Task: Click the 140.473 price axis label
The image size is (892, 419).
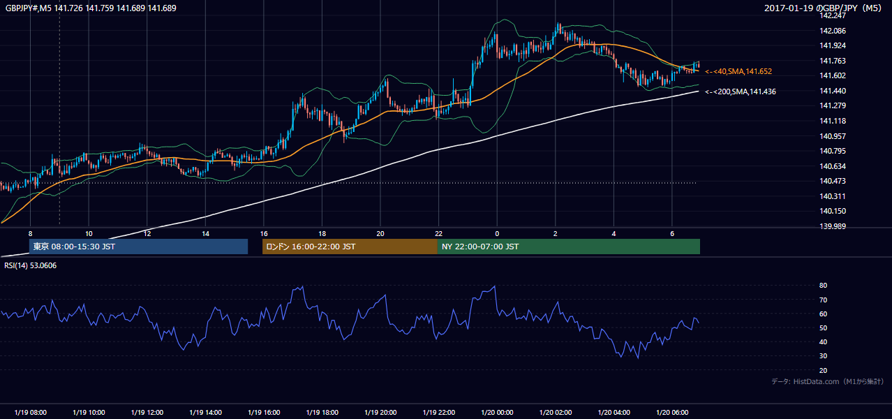Action: coord(834,181)
